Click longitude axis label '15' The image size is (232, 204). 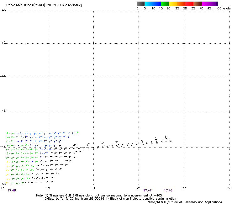3,188
